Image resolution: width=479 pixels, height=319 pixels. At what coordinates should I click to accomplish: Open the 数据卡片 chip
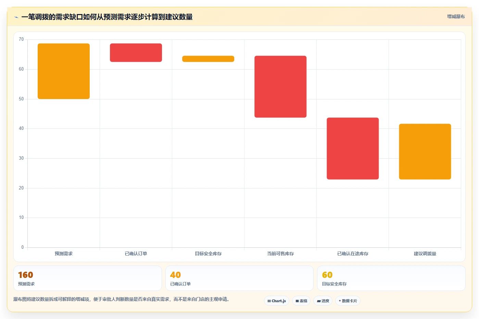348,301
